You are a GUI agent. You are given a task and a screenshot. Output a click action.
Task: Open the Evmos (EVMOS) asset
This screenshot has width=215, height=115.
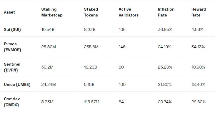12,47
